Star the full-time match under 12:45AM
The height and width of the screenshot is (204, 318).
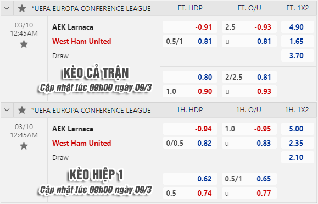pos(24,44)
